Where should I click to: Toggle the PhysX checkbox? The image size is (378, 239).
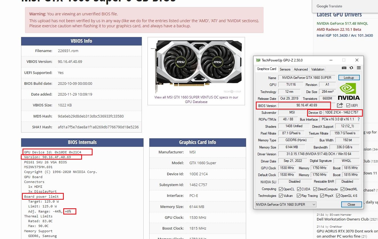[322, 196]
